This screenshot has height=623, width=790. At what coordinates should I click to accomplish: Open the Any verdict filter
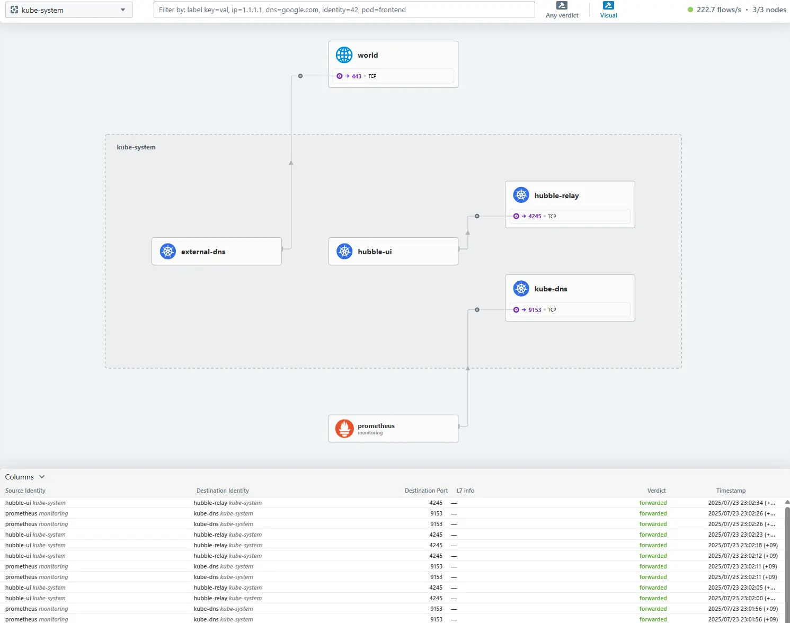click(x=562, y=10)
